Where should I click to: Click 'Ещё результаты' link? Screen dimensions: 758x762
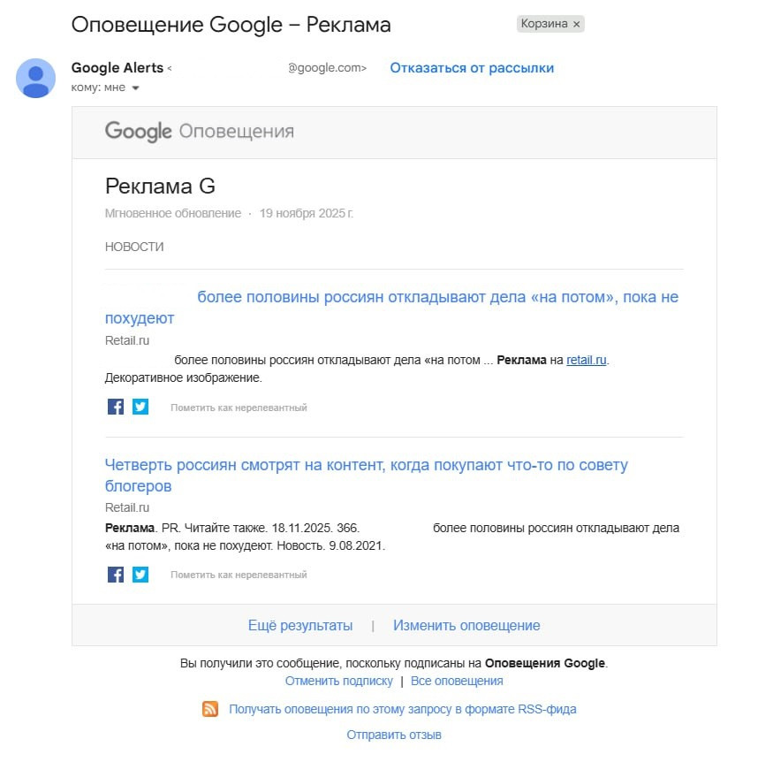[300, 626]
